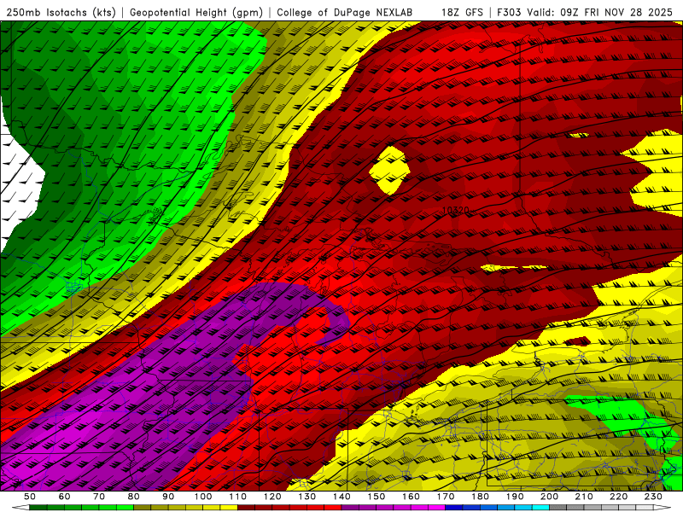Select the dark blue swatch right after 170
Screen dimensions: 683x512
pyautogui.click(x=454, y=508)
